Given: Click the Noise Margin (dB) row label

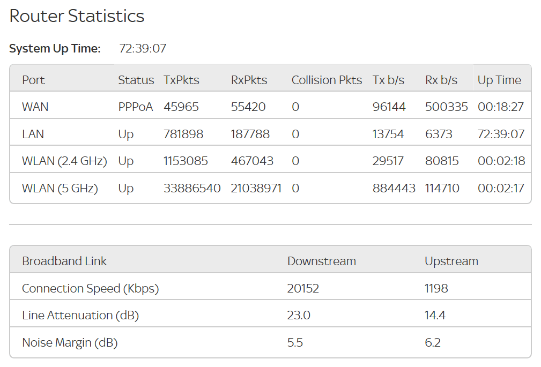Looking at the screenshot, I should click(x=70, y=343).
